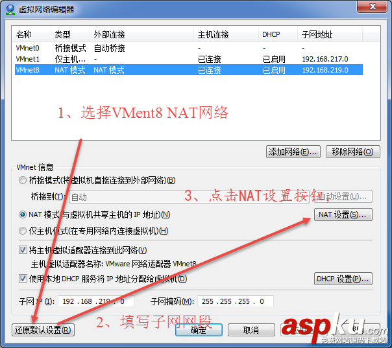The height and width of the screenshot is (348, 392).
Task: Select 仅主机模式 radio button
Action: pyautogui.click(x=23, y=231)
